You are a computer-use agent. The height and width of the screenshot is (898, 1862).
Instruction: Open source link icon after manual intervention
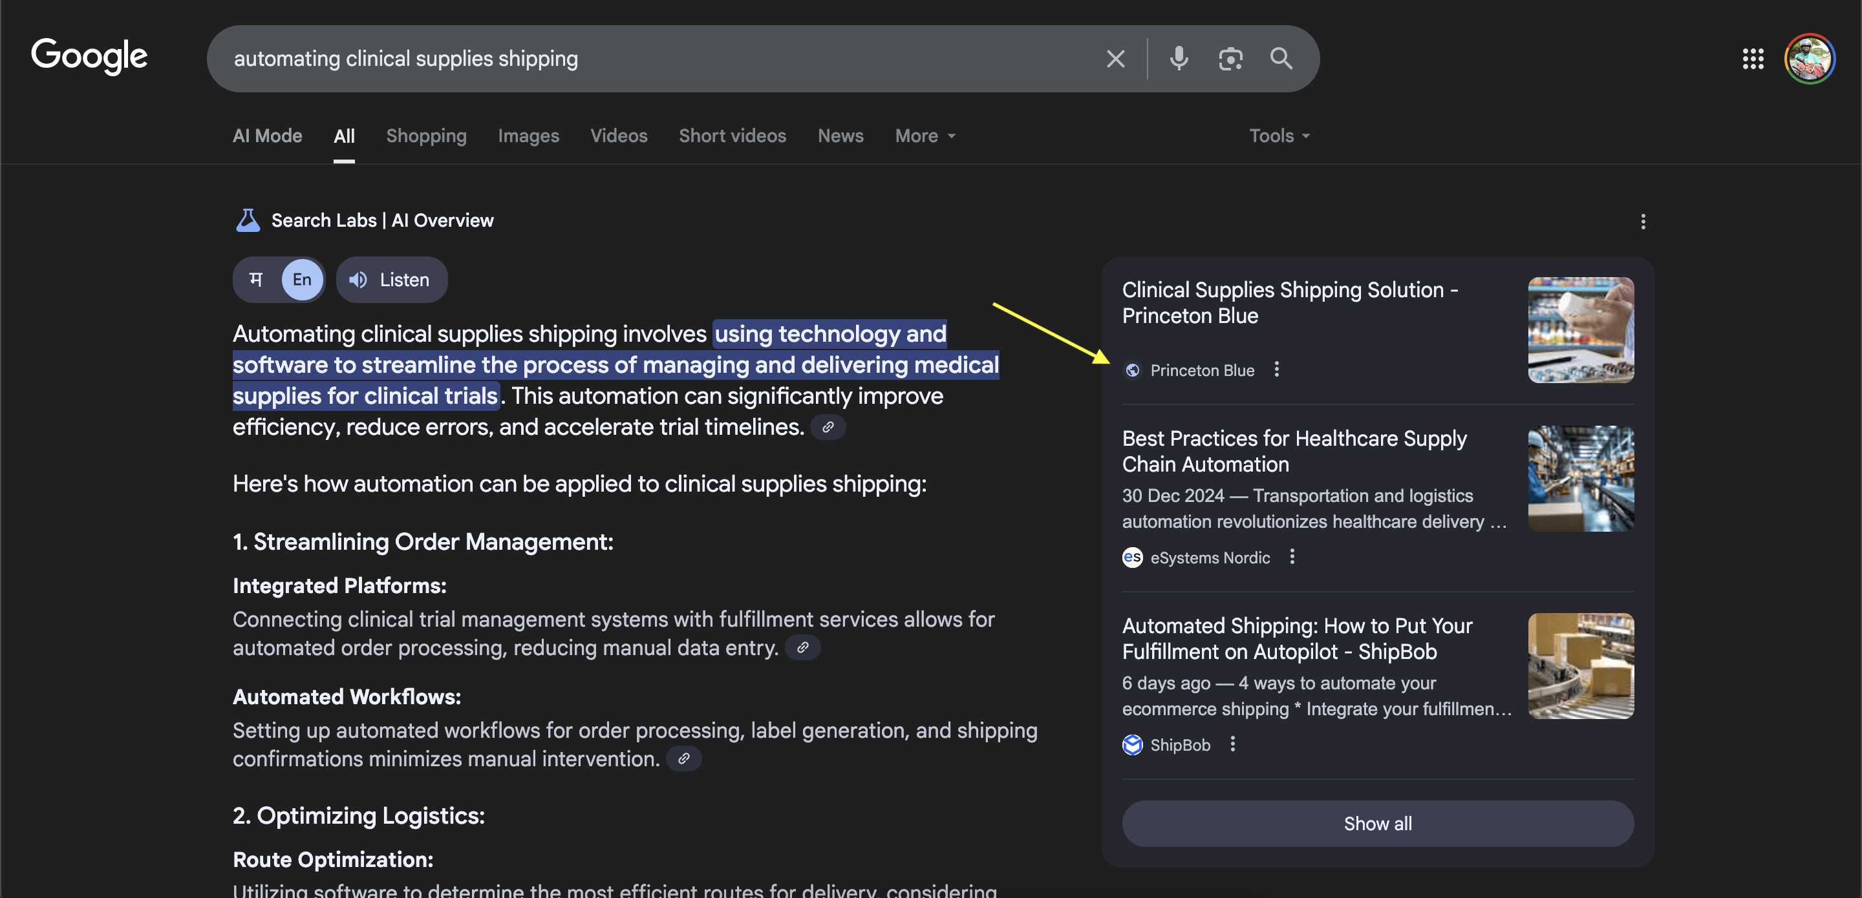[x=683, y=759]
